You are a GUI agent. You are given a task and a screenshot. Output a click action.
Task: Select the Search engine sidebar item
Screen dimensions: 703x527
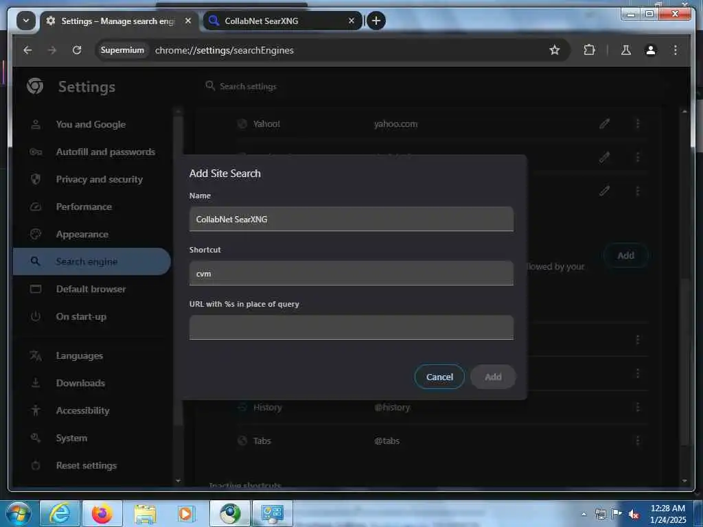pyautogui.click(x=92, y=261)
